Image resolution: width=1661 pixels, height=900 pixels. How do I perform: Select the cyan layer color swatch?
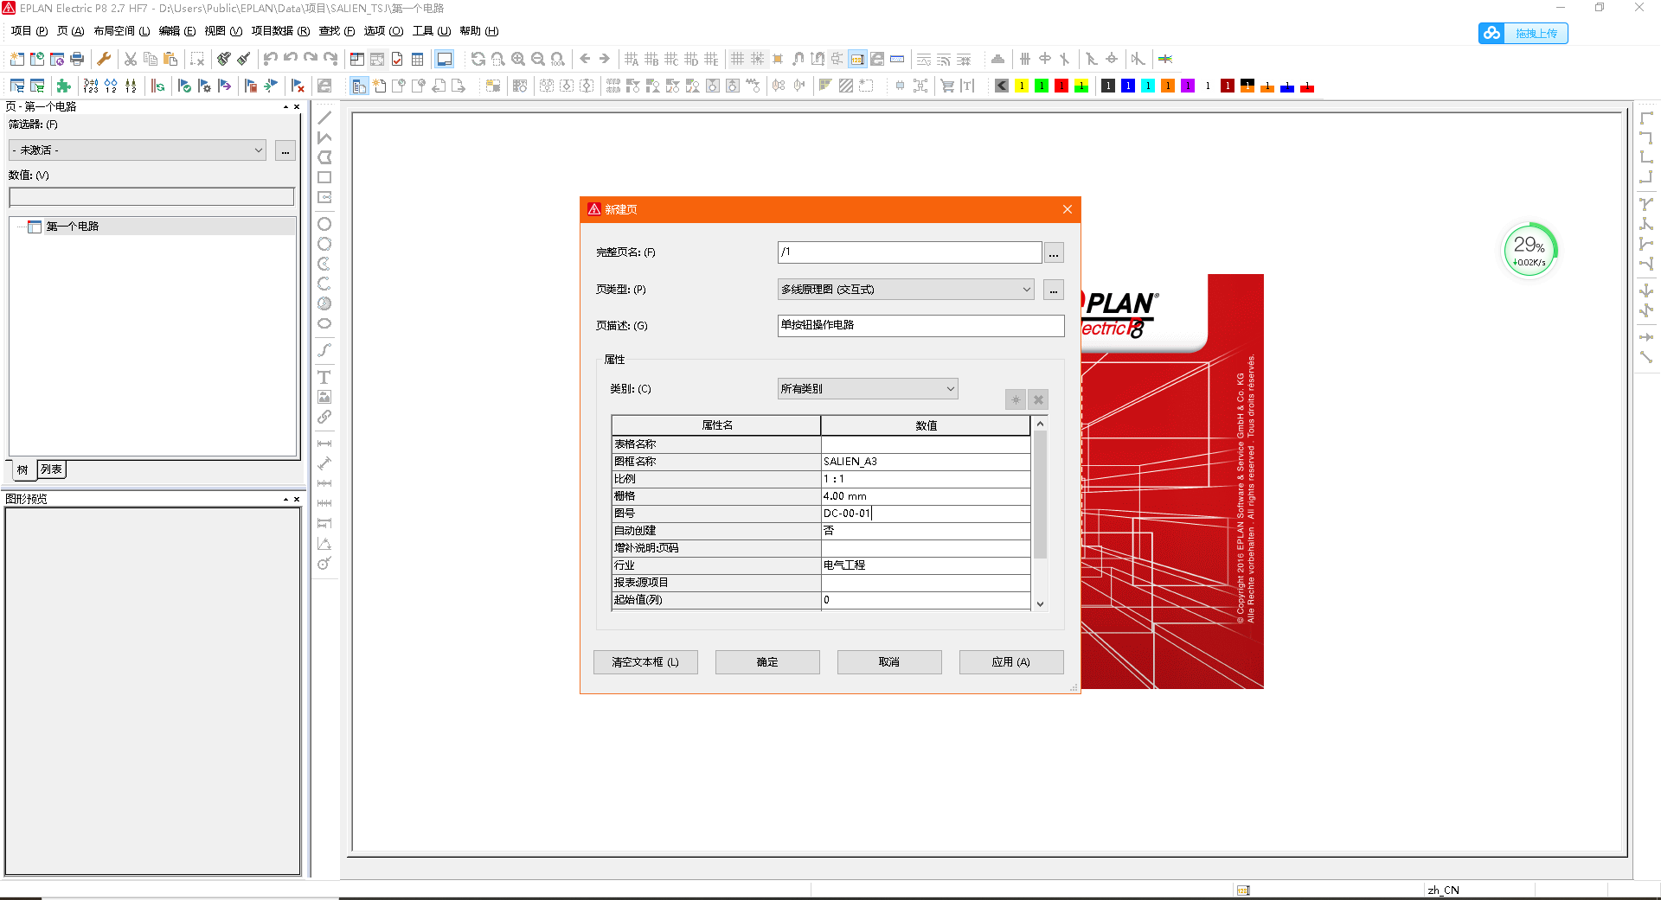pyautogui.click(x=1147, y=86)
